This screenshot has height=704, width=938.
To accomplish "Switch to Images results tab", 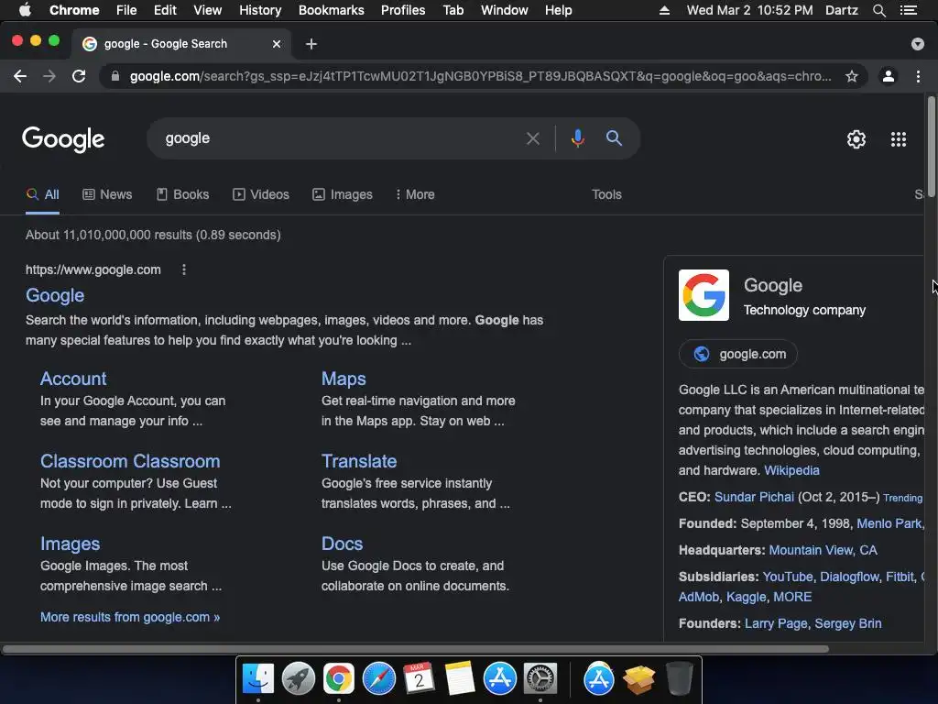I will tap(343, 194).
